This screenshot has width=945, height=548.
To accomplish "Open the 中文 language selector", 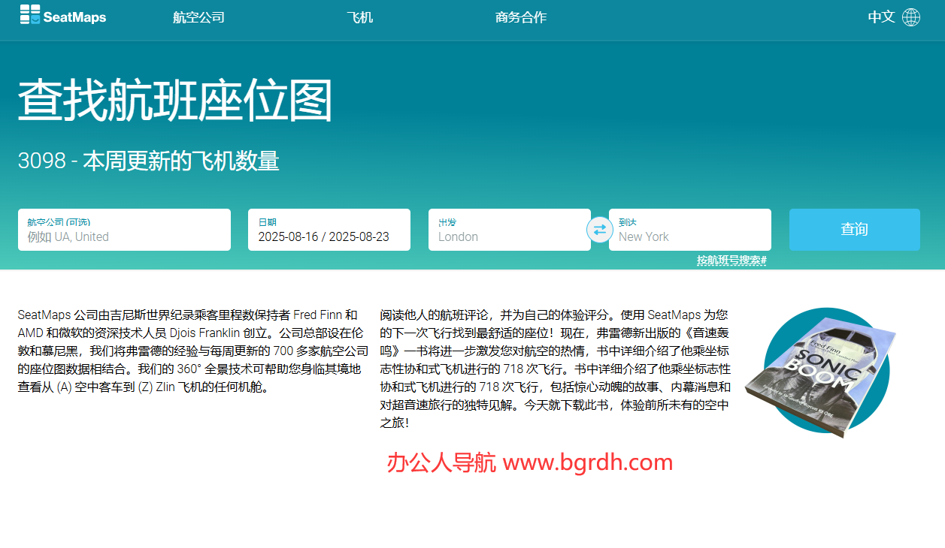I will 880,16.
